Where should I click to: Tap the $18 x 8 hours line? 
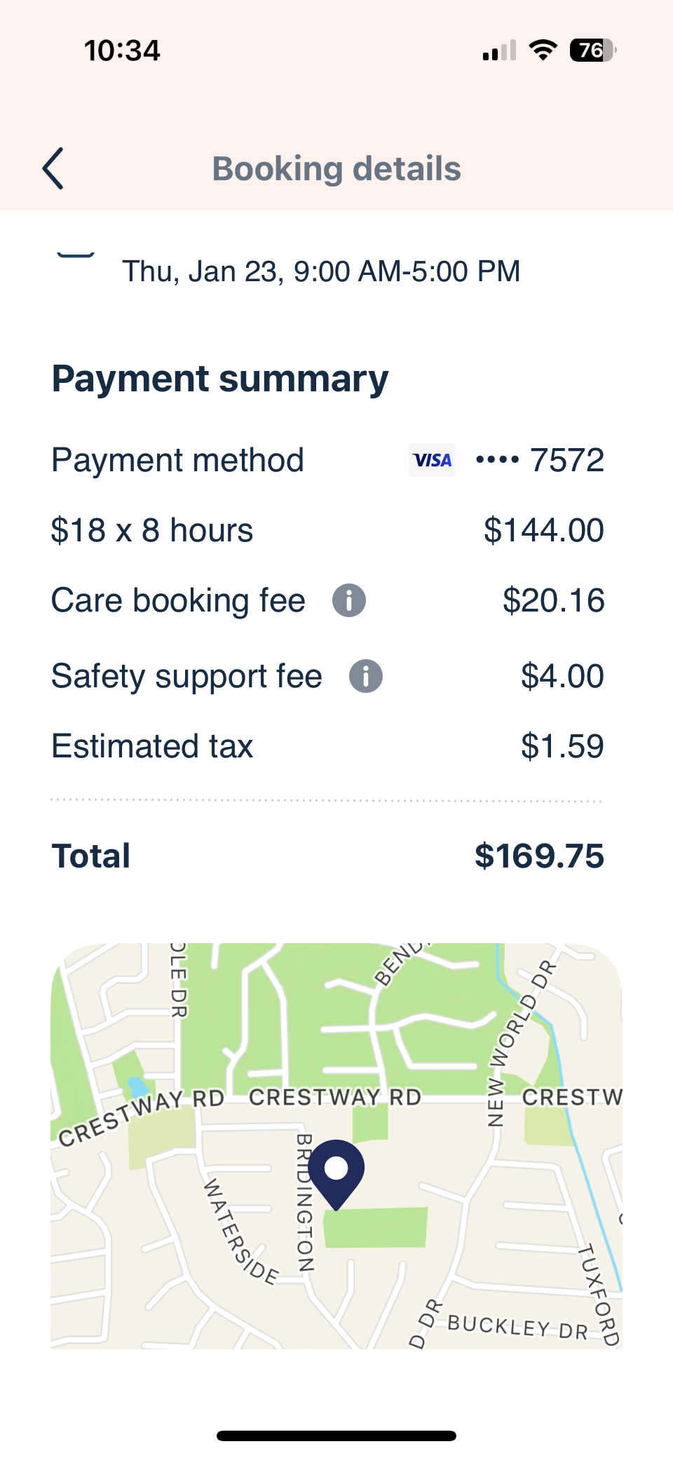152,530
